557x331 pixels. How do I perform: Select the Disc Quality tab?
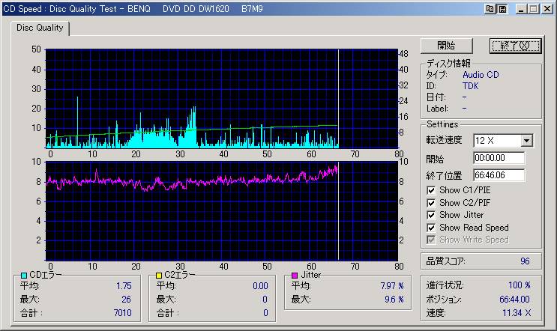point(40,28)
